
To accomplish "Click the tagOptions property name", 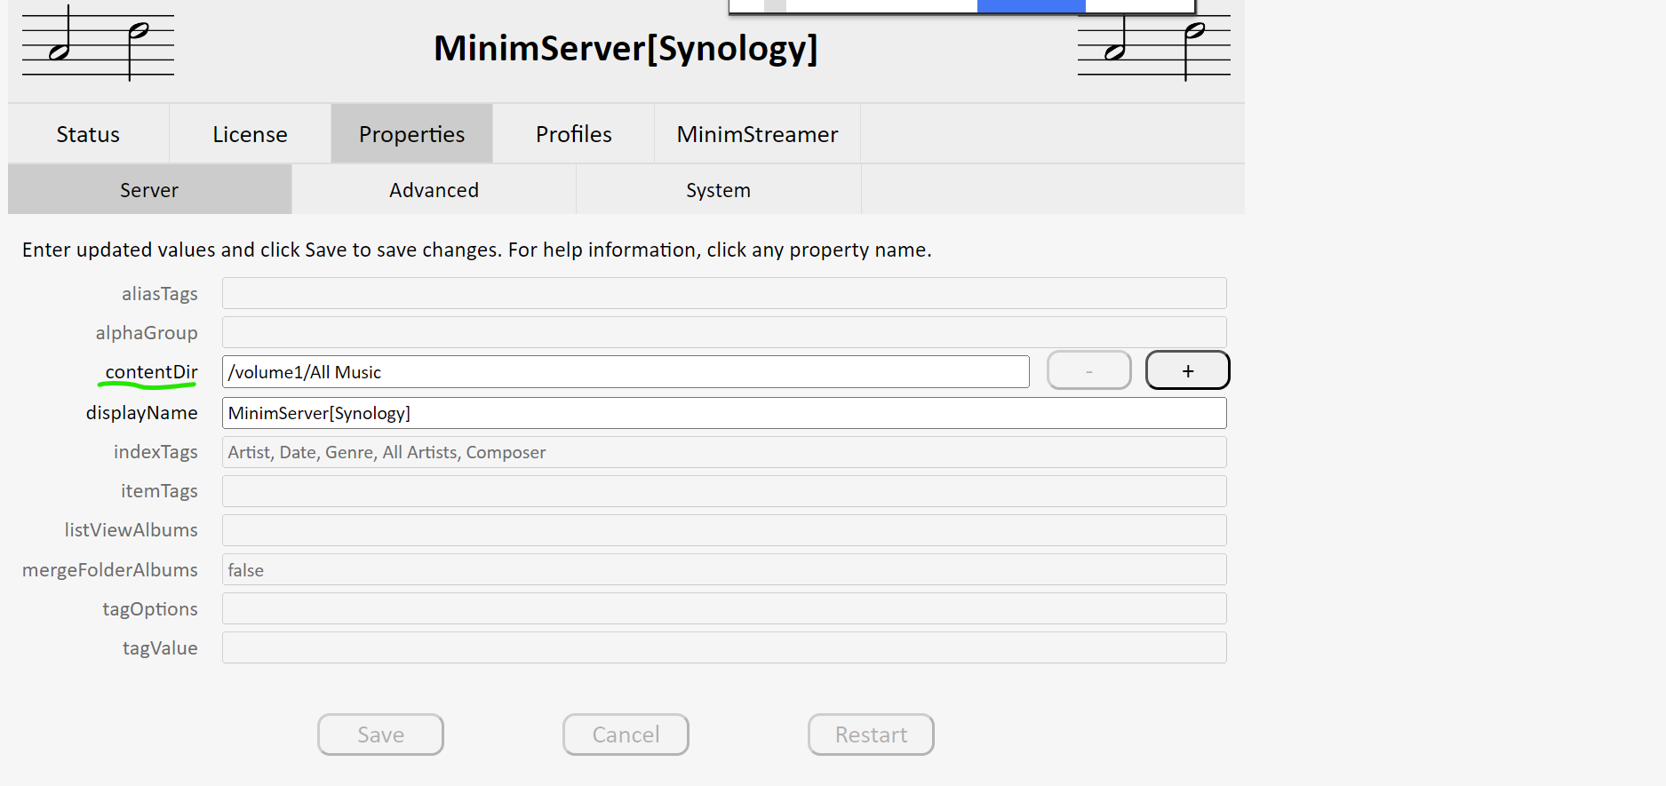I will (150, 609).
